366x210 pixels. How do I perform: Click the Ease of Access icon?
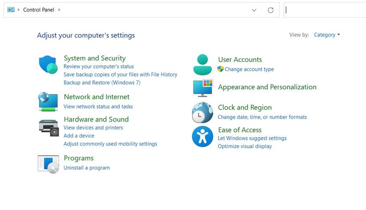pos(202,136)
